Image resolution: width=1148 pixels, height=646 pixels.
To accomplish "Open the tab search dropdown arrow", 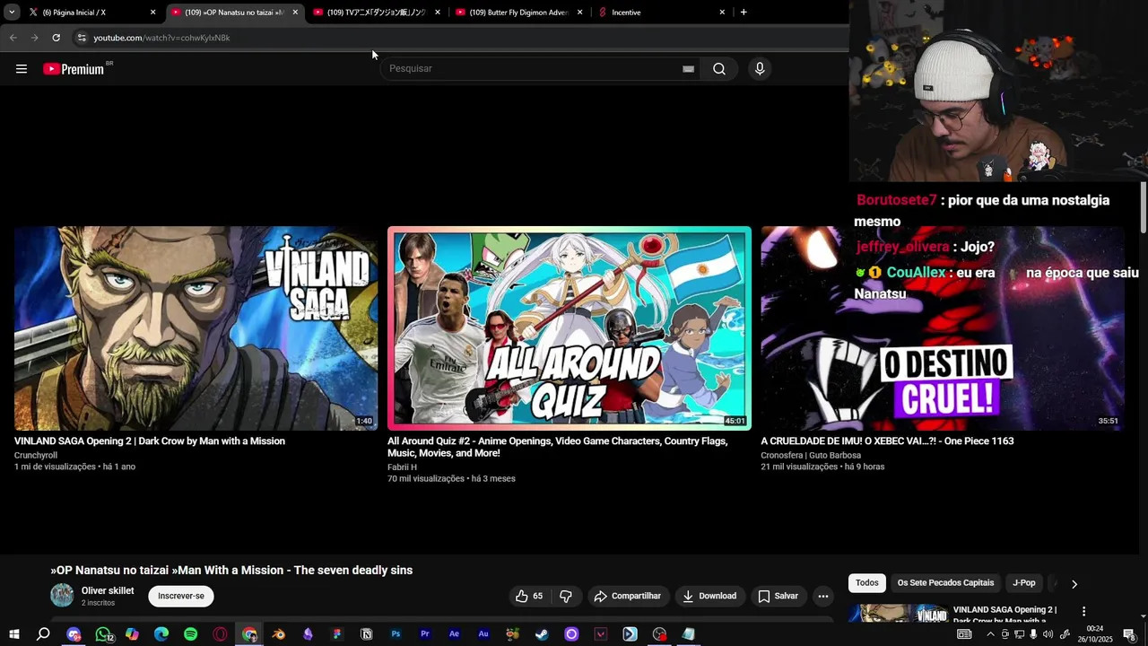I will [12, 12].
